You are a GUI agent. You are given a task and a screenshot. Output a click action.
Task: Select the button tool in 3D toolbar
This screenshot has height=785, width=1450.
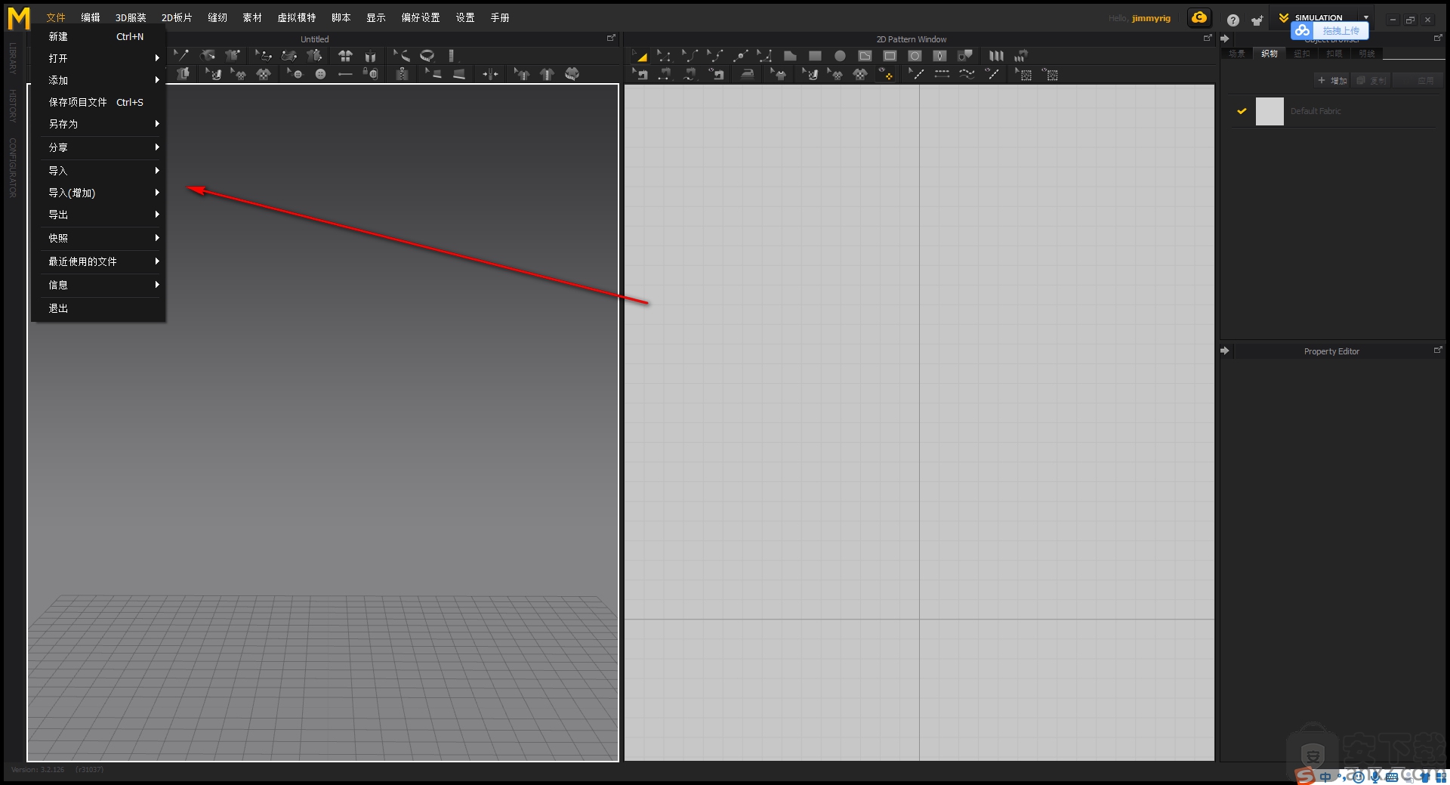coord(320,74)
